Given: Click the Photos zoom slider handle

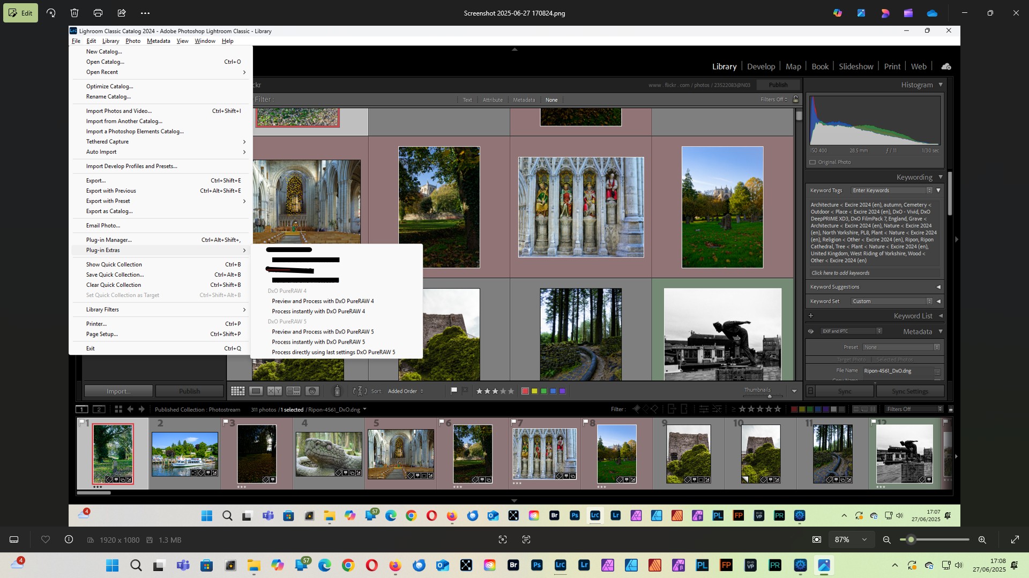Looking at the screenshot, I should pos(911,539).
